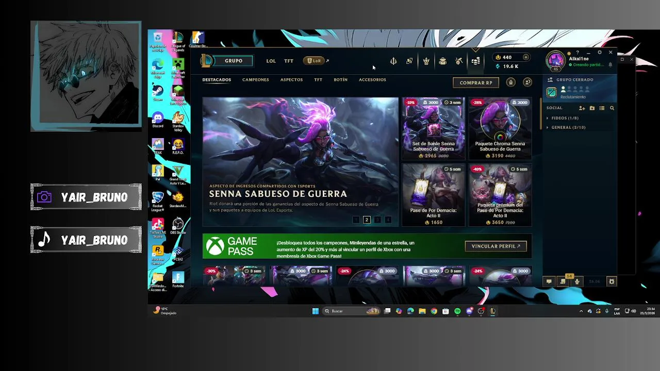This screenshot has height=371, width=660.
Task: Open the help question mark
Action: coord(577,53)
